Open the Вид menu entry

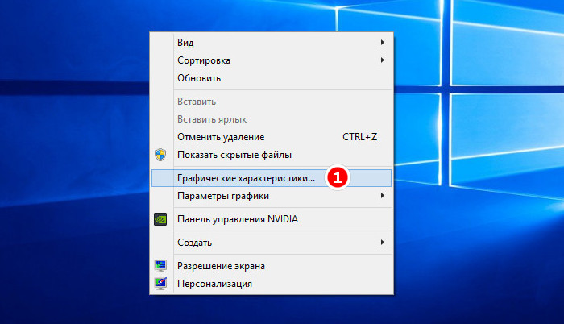pyautogui.click(x=272, y=43)
